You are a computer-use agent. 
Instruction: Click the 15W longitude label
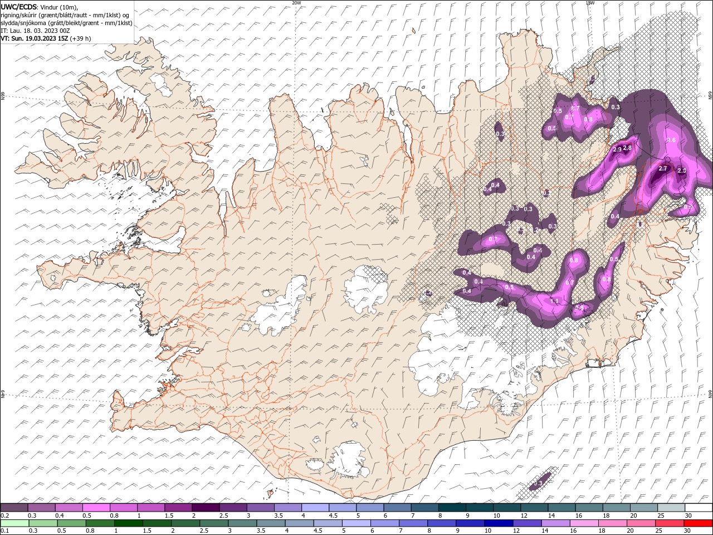590,3
